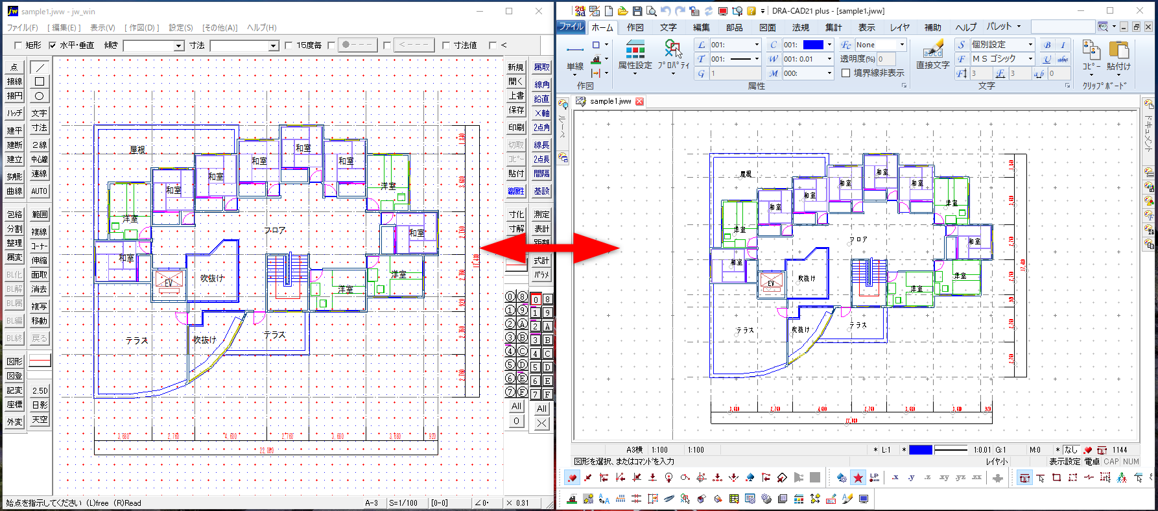Switch to the 作図 ribbon tab in DRA-CAD
Viewport: 1158px width, 511px height.
point(635,27)
